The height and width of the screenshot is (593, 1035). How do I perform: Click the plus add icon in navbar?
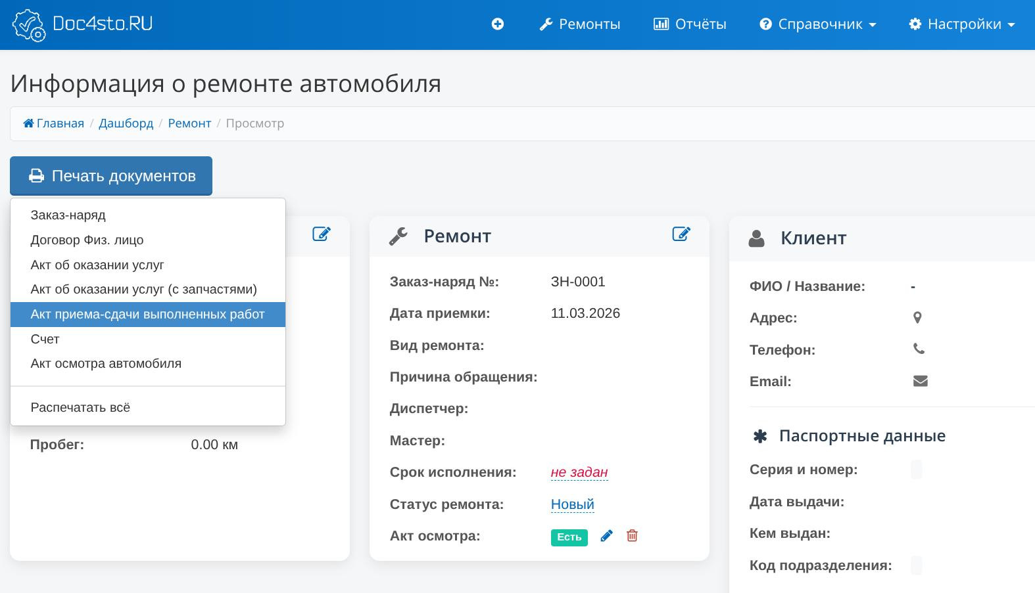[x=498, y=24]
